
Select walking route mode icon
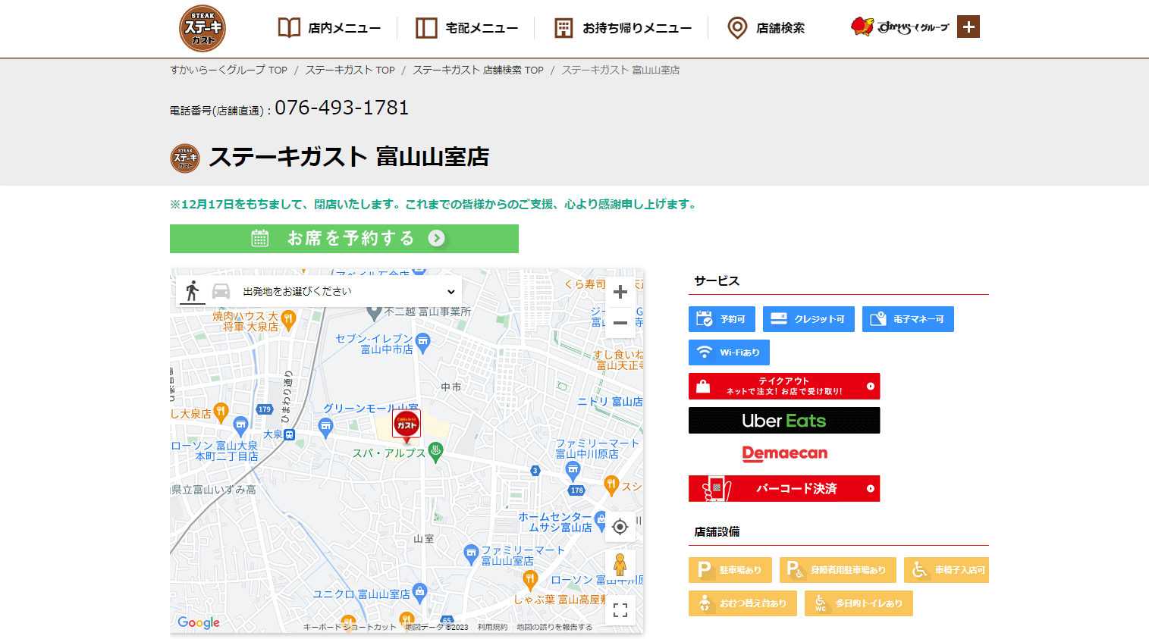click(x=192, y=291)
